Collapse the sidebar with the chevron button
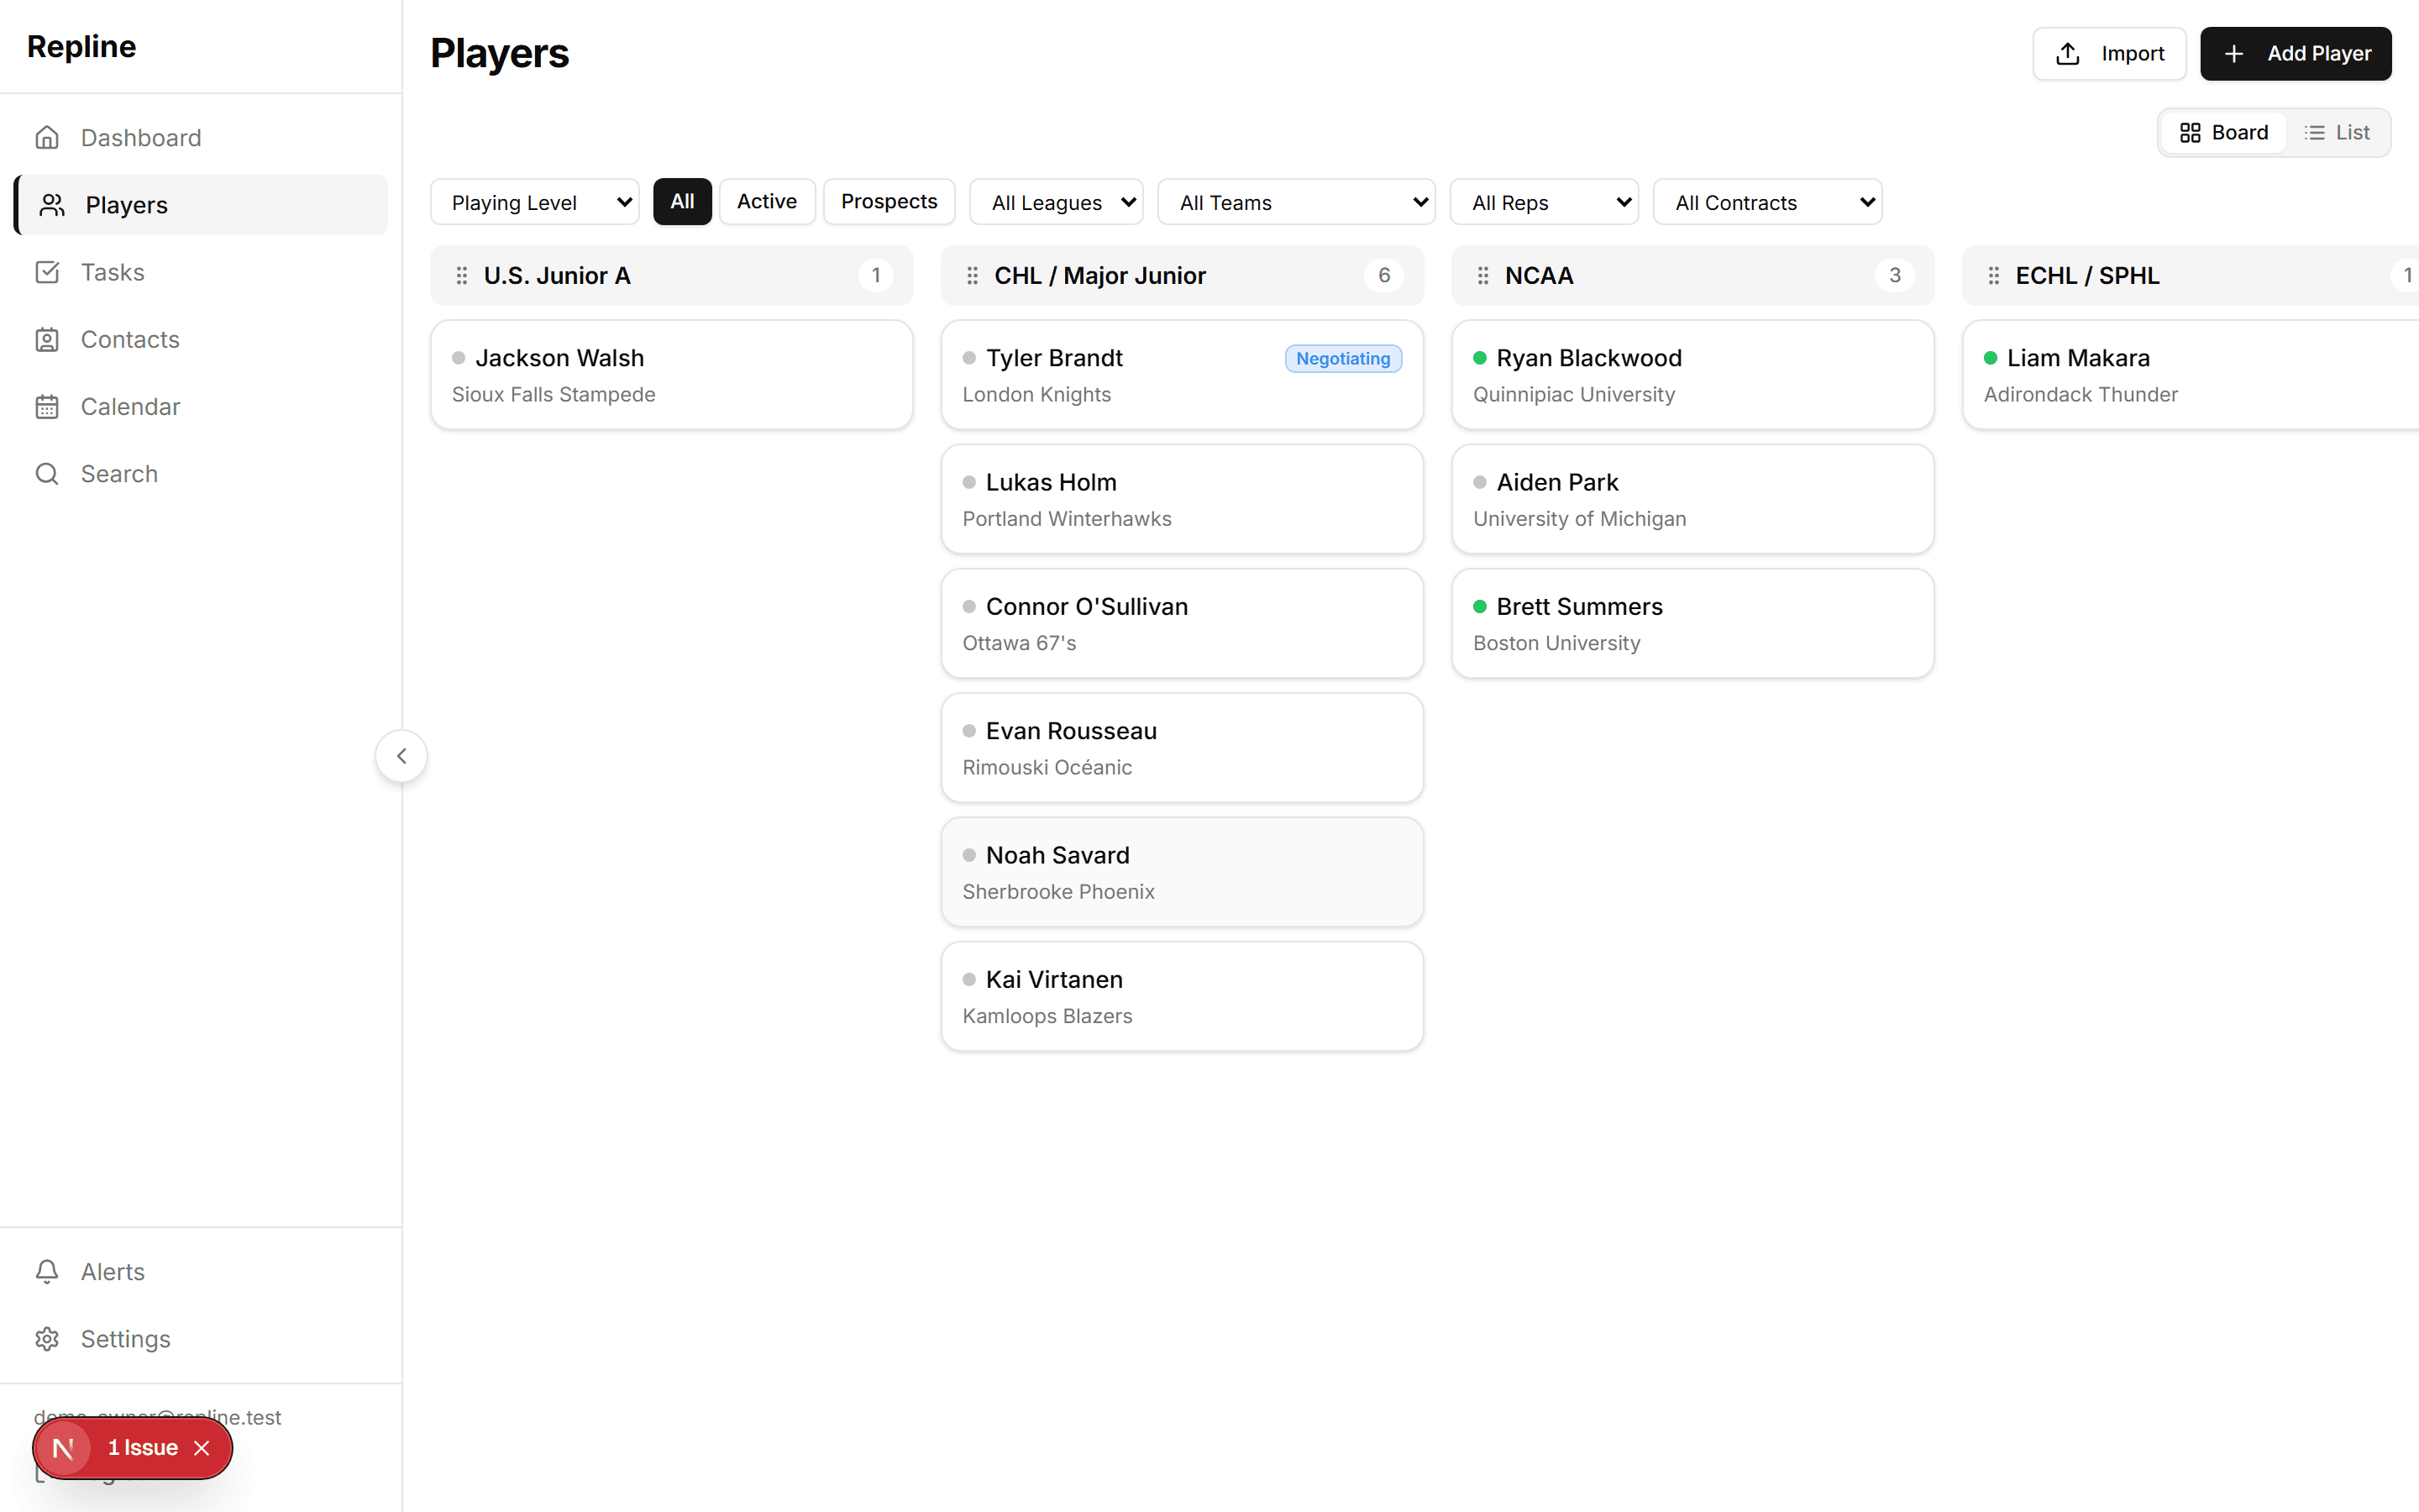The width and height of the screenshot is (2419, 1512). point(401,755)
